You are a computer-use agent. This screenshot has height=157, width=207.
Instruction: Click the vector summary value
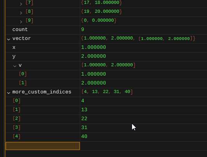tap(138, 38)
